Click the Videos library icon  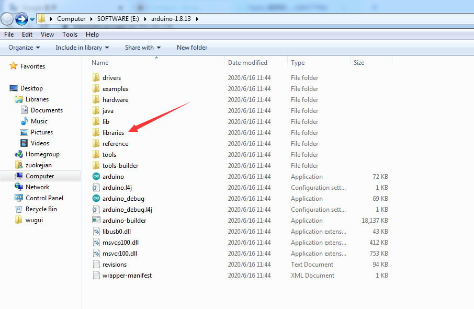pyautogui.click(x=24, y=143)
